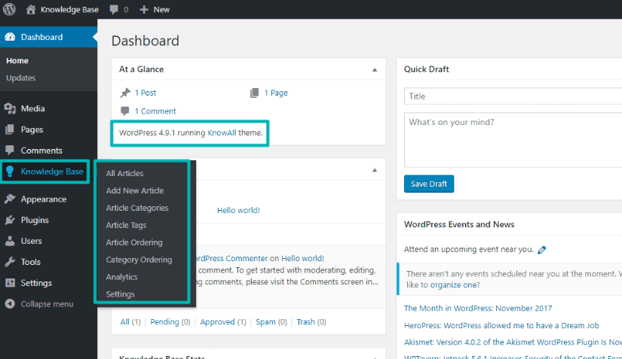Screen dimensions: 622x359
Task: Click the Appearance paintbrush icon
Action: pos(10,199)
